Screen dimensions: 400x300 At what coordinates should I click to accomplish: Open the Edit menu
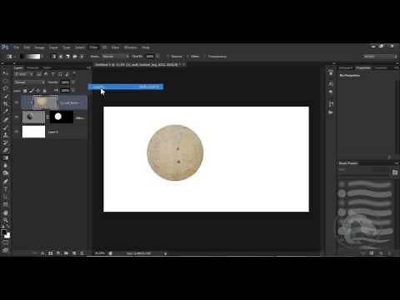(x=27, y=47)
